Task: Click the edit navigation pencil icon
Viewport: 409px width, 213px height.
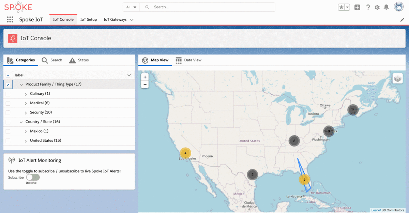Action: coord(402,20)
